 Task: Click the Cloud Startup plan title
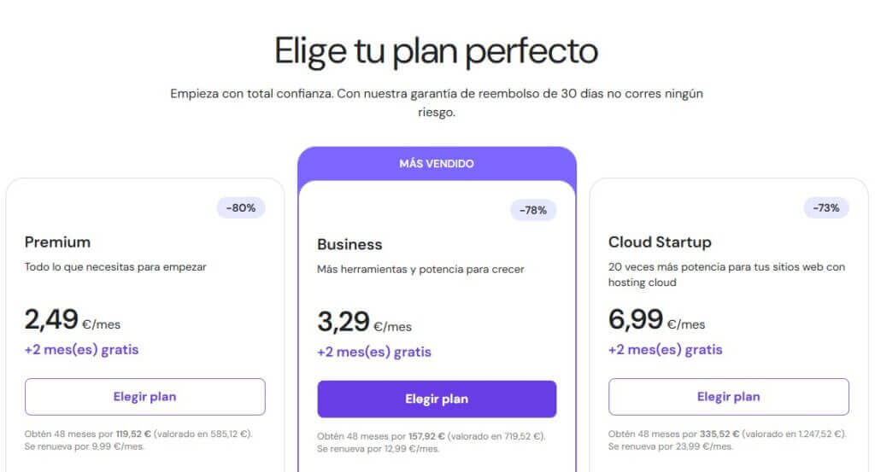[x=660, y=242]
